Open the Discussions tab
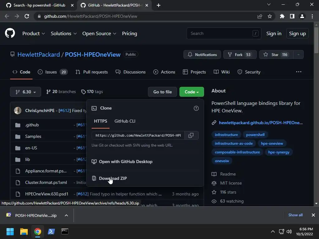The height and width of the screenshot is (239, 319). [x=131, y=72]
